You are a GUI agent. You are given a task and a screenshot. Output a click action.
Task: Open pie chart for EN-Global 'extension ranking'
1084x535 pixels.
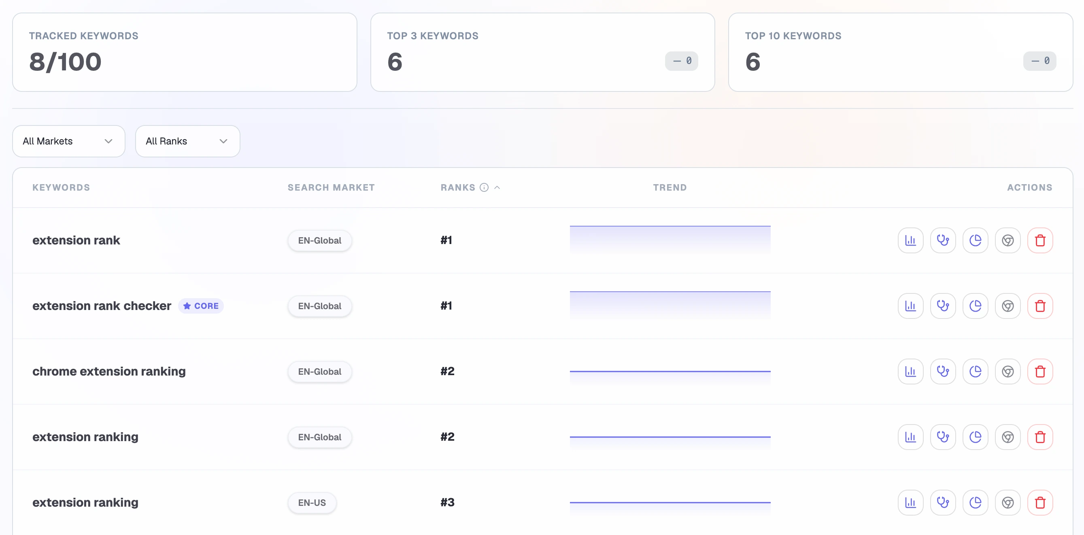[x=975, y=437]
